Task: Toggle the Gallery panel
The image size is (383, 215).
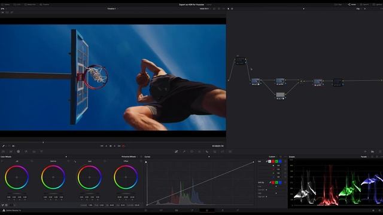Action: [x=5, y=4]
